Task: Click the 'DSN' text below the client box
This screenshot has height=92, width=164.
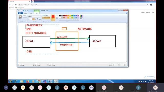Action: (x=29, y=51)
